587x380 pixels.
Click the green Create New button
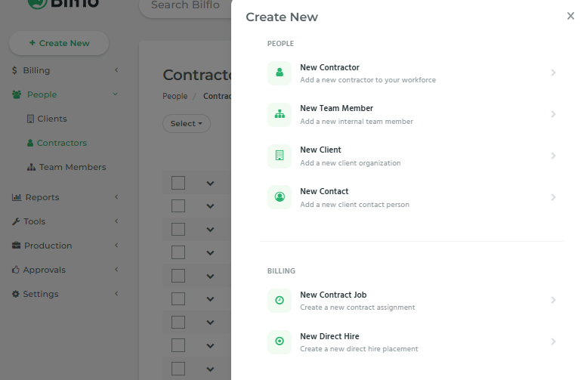59,43
